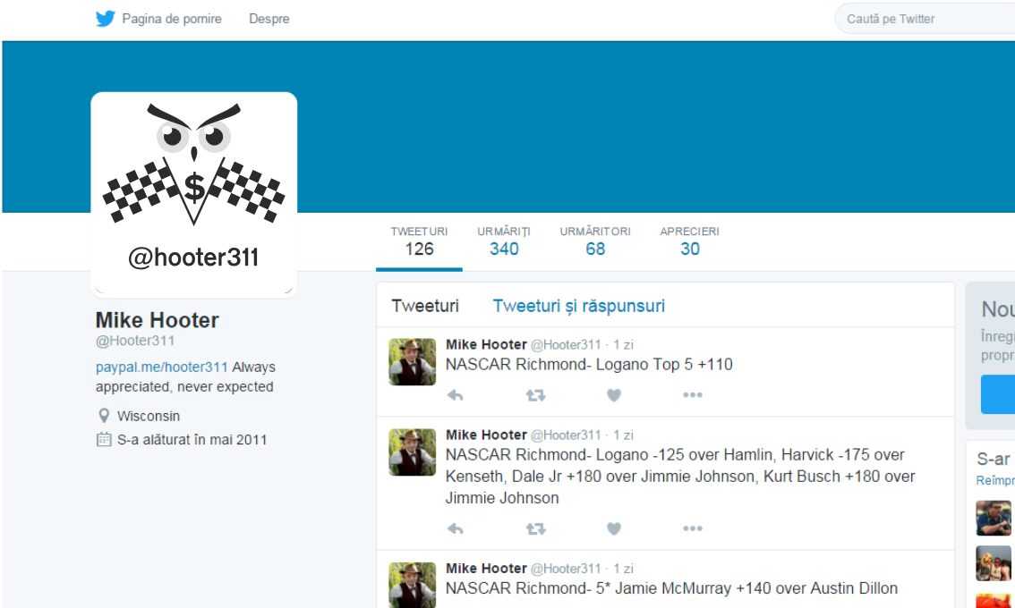Screen dimensions: 1015x608
Task: Click the blue signup button in right panel
Action: click(x=997, y=394)
